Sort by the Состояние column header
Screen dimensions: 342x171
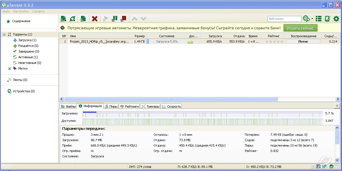click(x=166, y=36)
